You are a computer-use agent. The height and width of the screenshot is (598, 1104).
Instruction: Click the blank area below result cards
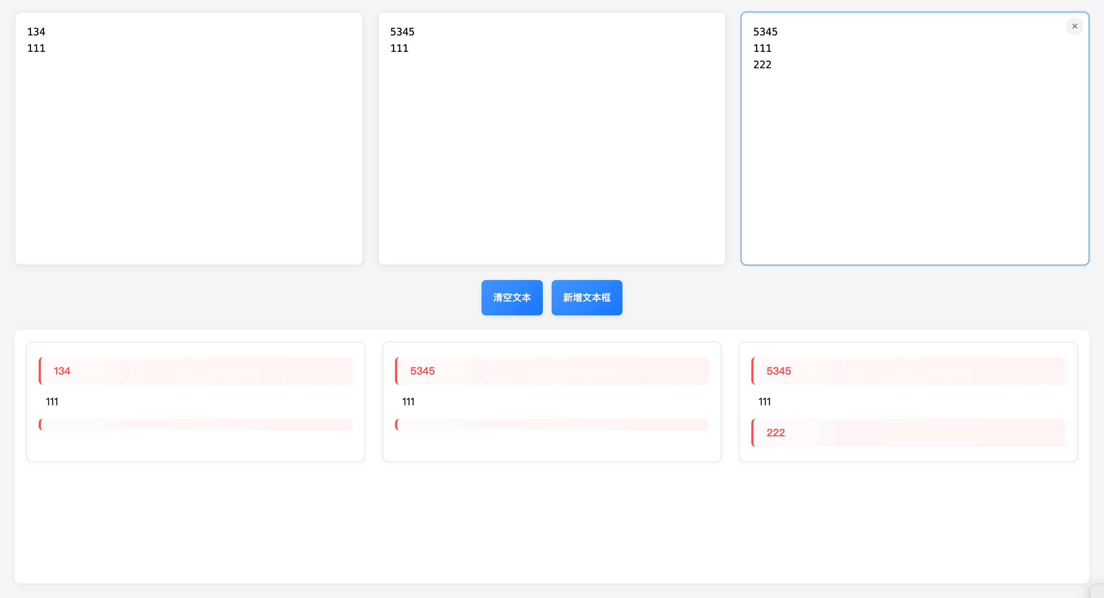coord(552,523)
